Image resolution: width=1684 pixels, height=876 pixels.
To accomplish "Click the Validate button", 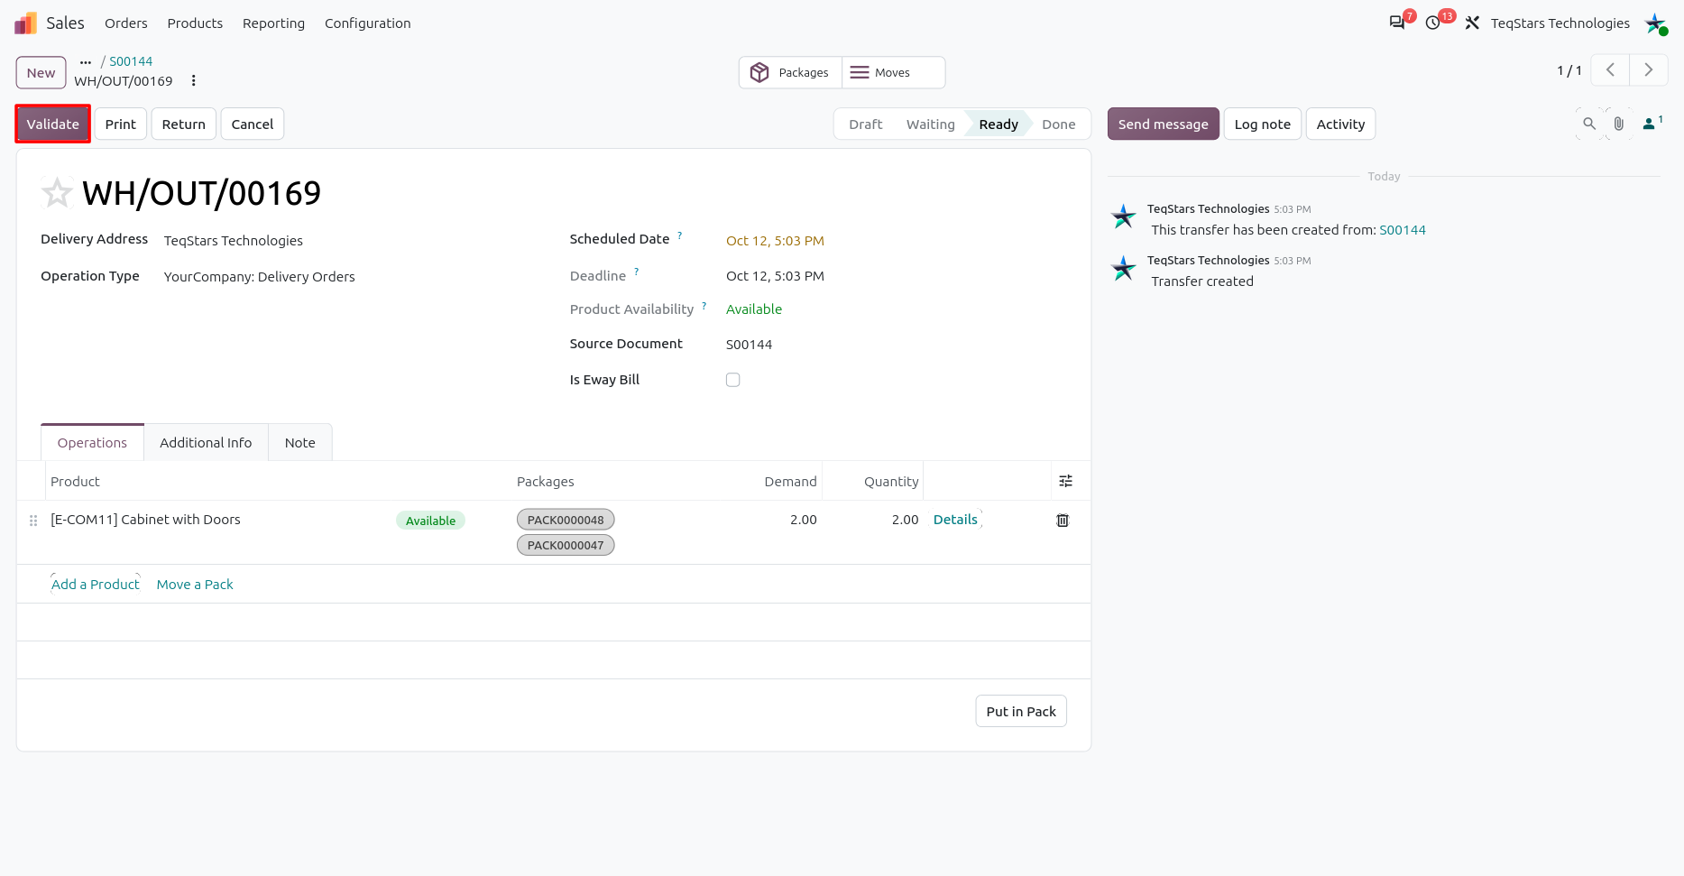I will coord(53,124).
